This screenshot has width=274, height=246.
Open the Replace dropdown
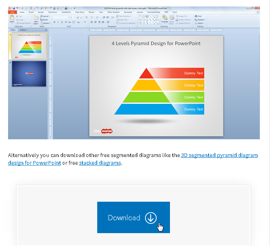tap(200, 20)
